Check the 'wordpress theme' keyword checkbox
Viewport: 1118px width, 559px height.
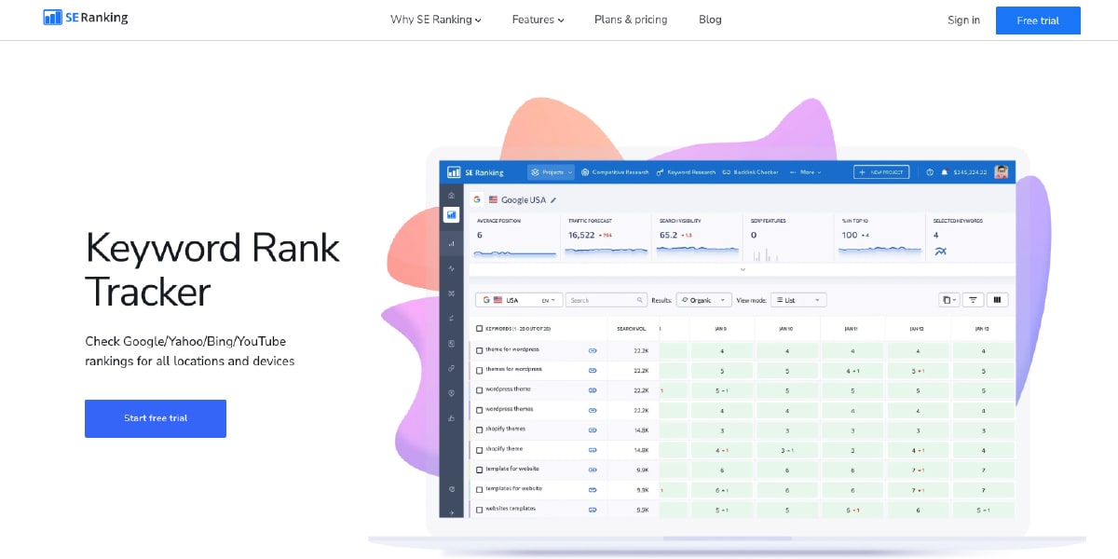480,389
